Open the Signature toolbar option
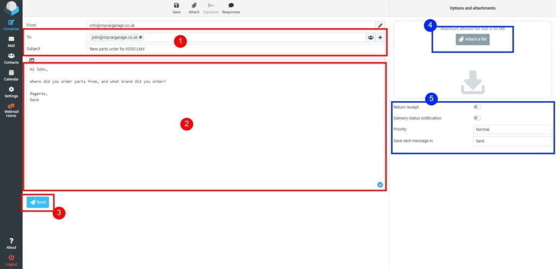Viewport: 556px width, 269px height. [x=211, y=8]
